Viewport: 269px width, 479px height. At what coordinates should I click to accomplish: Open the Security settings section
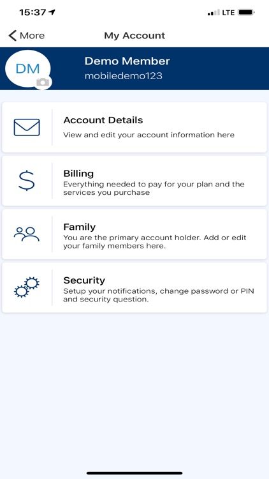pos(134,287)
